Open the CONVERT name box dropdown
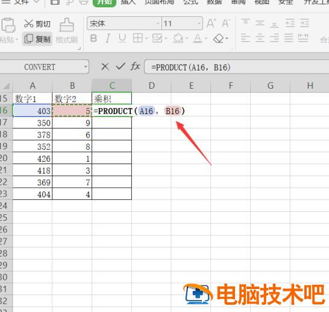Image resolution: width=329 pixels, height=312 pixels. coord(86,67)
